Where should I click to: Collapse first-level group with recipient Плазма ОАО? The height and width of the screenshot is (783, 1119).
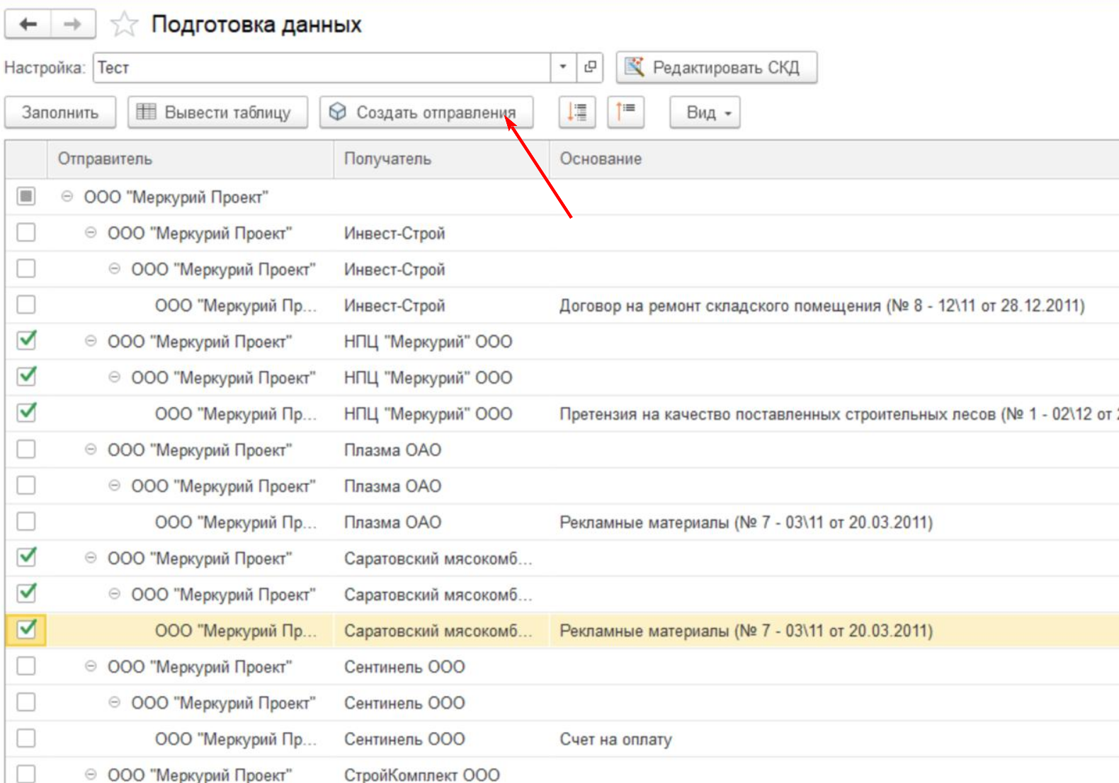91,450
